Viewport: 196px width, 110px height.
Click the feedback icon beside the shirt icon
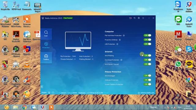(x=134, y=18)
